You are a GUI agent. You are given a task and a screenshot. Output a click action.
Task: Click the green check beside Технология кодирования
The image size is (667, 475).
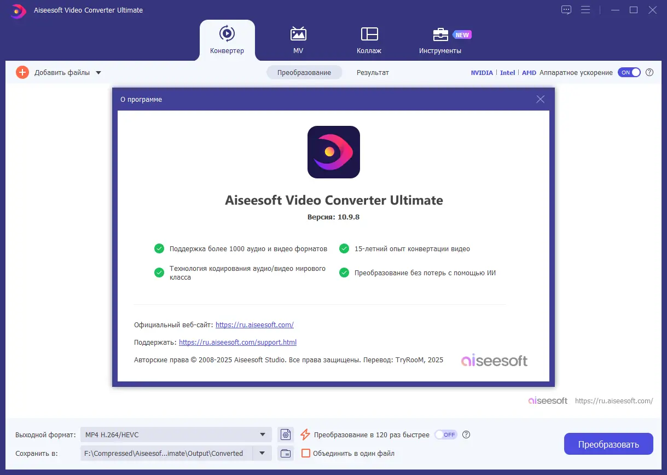(x=159, y=273)
